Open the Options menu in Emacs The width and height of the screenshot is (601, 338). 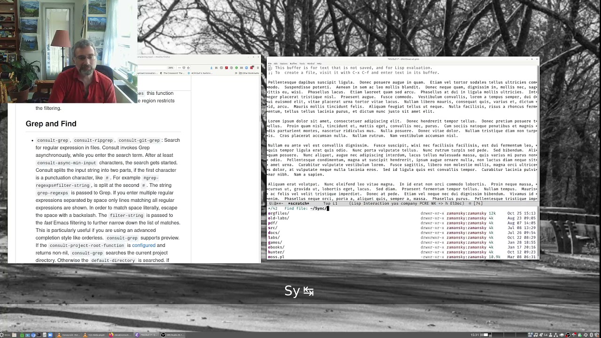click(284, 63)
